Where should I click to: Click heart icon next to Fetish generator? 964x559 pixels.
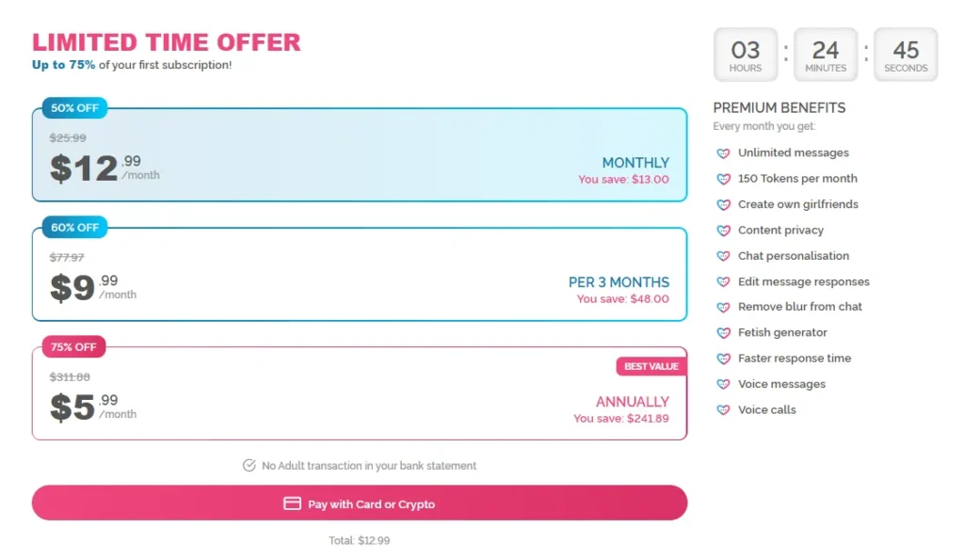click(x=723, y=333)
